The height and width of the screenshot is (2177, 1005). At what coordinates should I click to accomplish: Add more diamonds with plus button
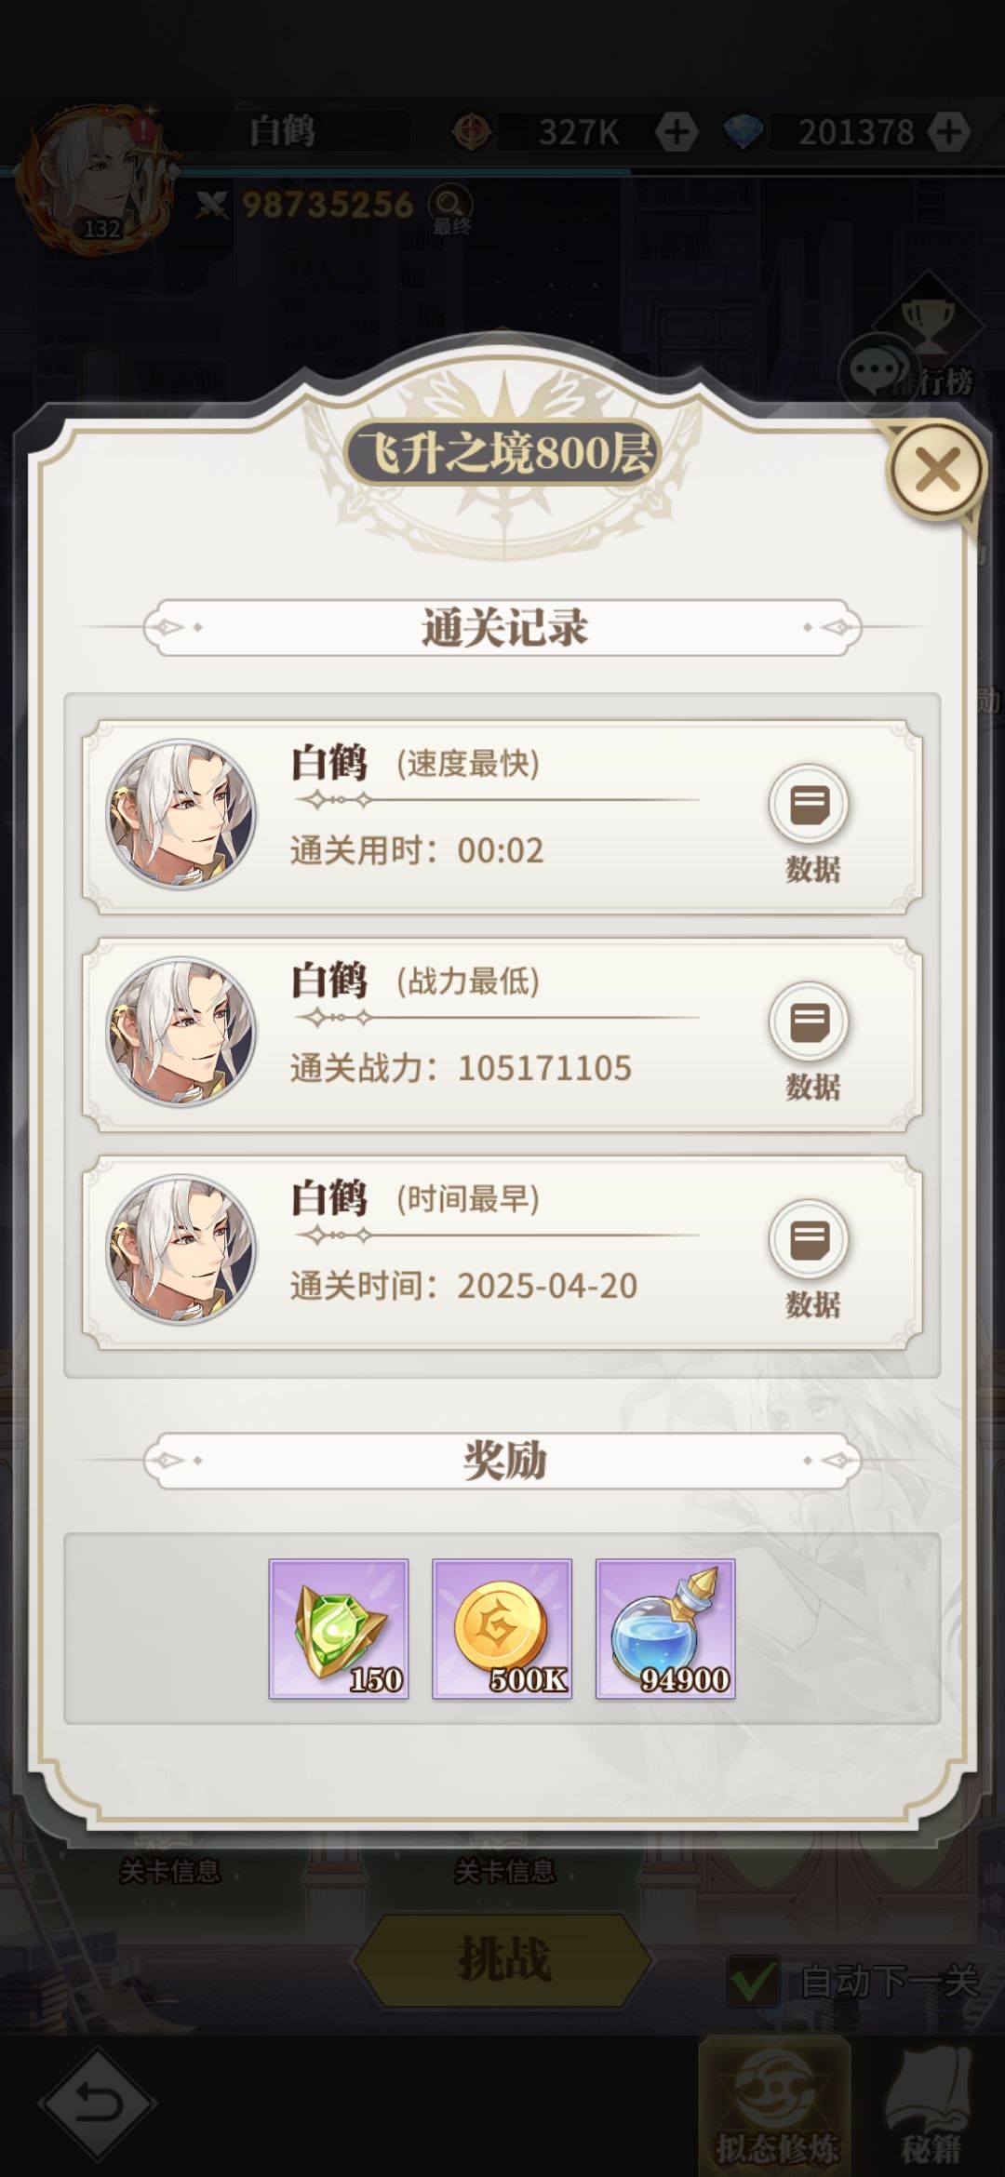(x=949, y=132)
